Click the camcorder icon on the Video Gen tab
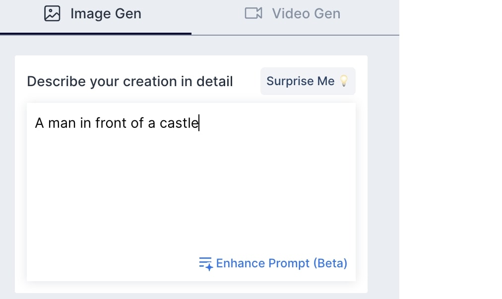The width and height of the screenshot is (502, 299). pos(253,13)
